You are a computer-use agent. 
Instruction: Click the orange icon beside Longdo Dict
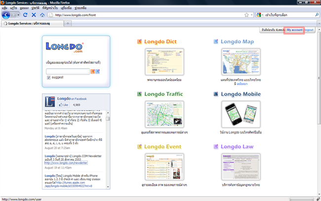pyautogui.click(x=139, y=41)
